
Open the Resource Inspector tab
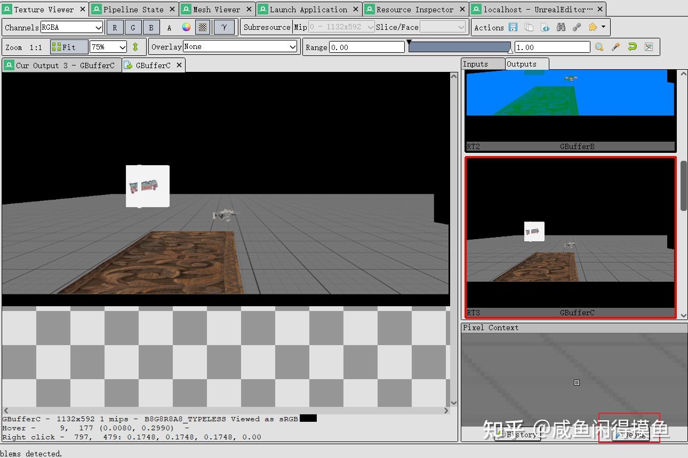coord(415,9)
